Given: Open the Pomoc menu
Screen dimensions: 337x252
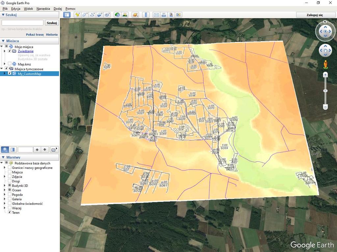Looking at the screenshot, I should 70,9.
